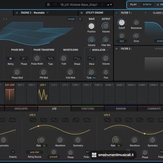Click the LFO 2 Rate knob
This screenshot has height=163, width=163.
(x=41, y=140)
